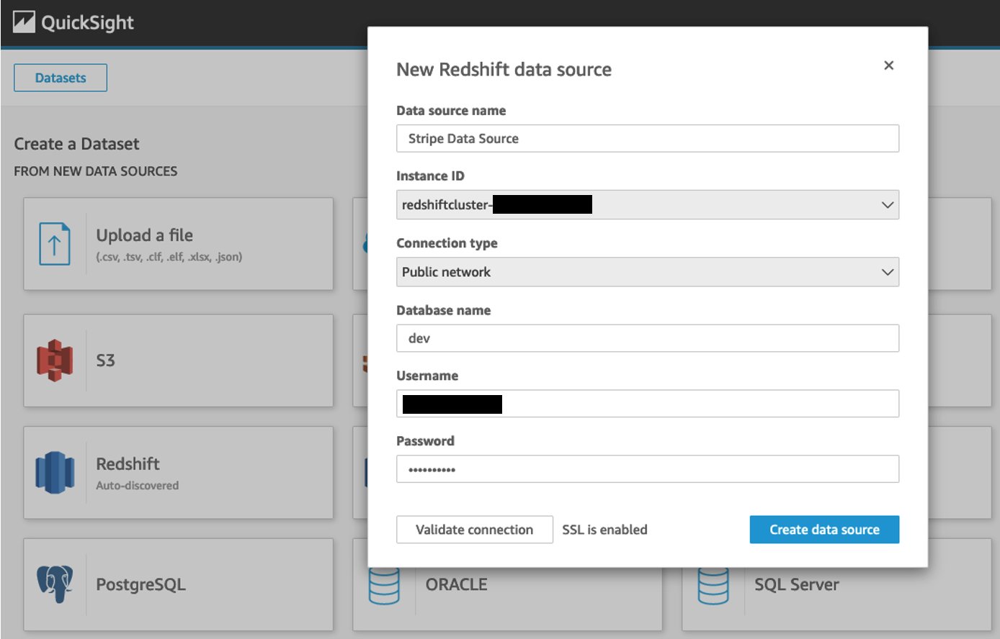Click Create data source button
The height and width of the screenshot is (639, 1000).
(824, 530)
